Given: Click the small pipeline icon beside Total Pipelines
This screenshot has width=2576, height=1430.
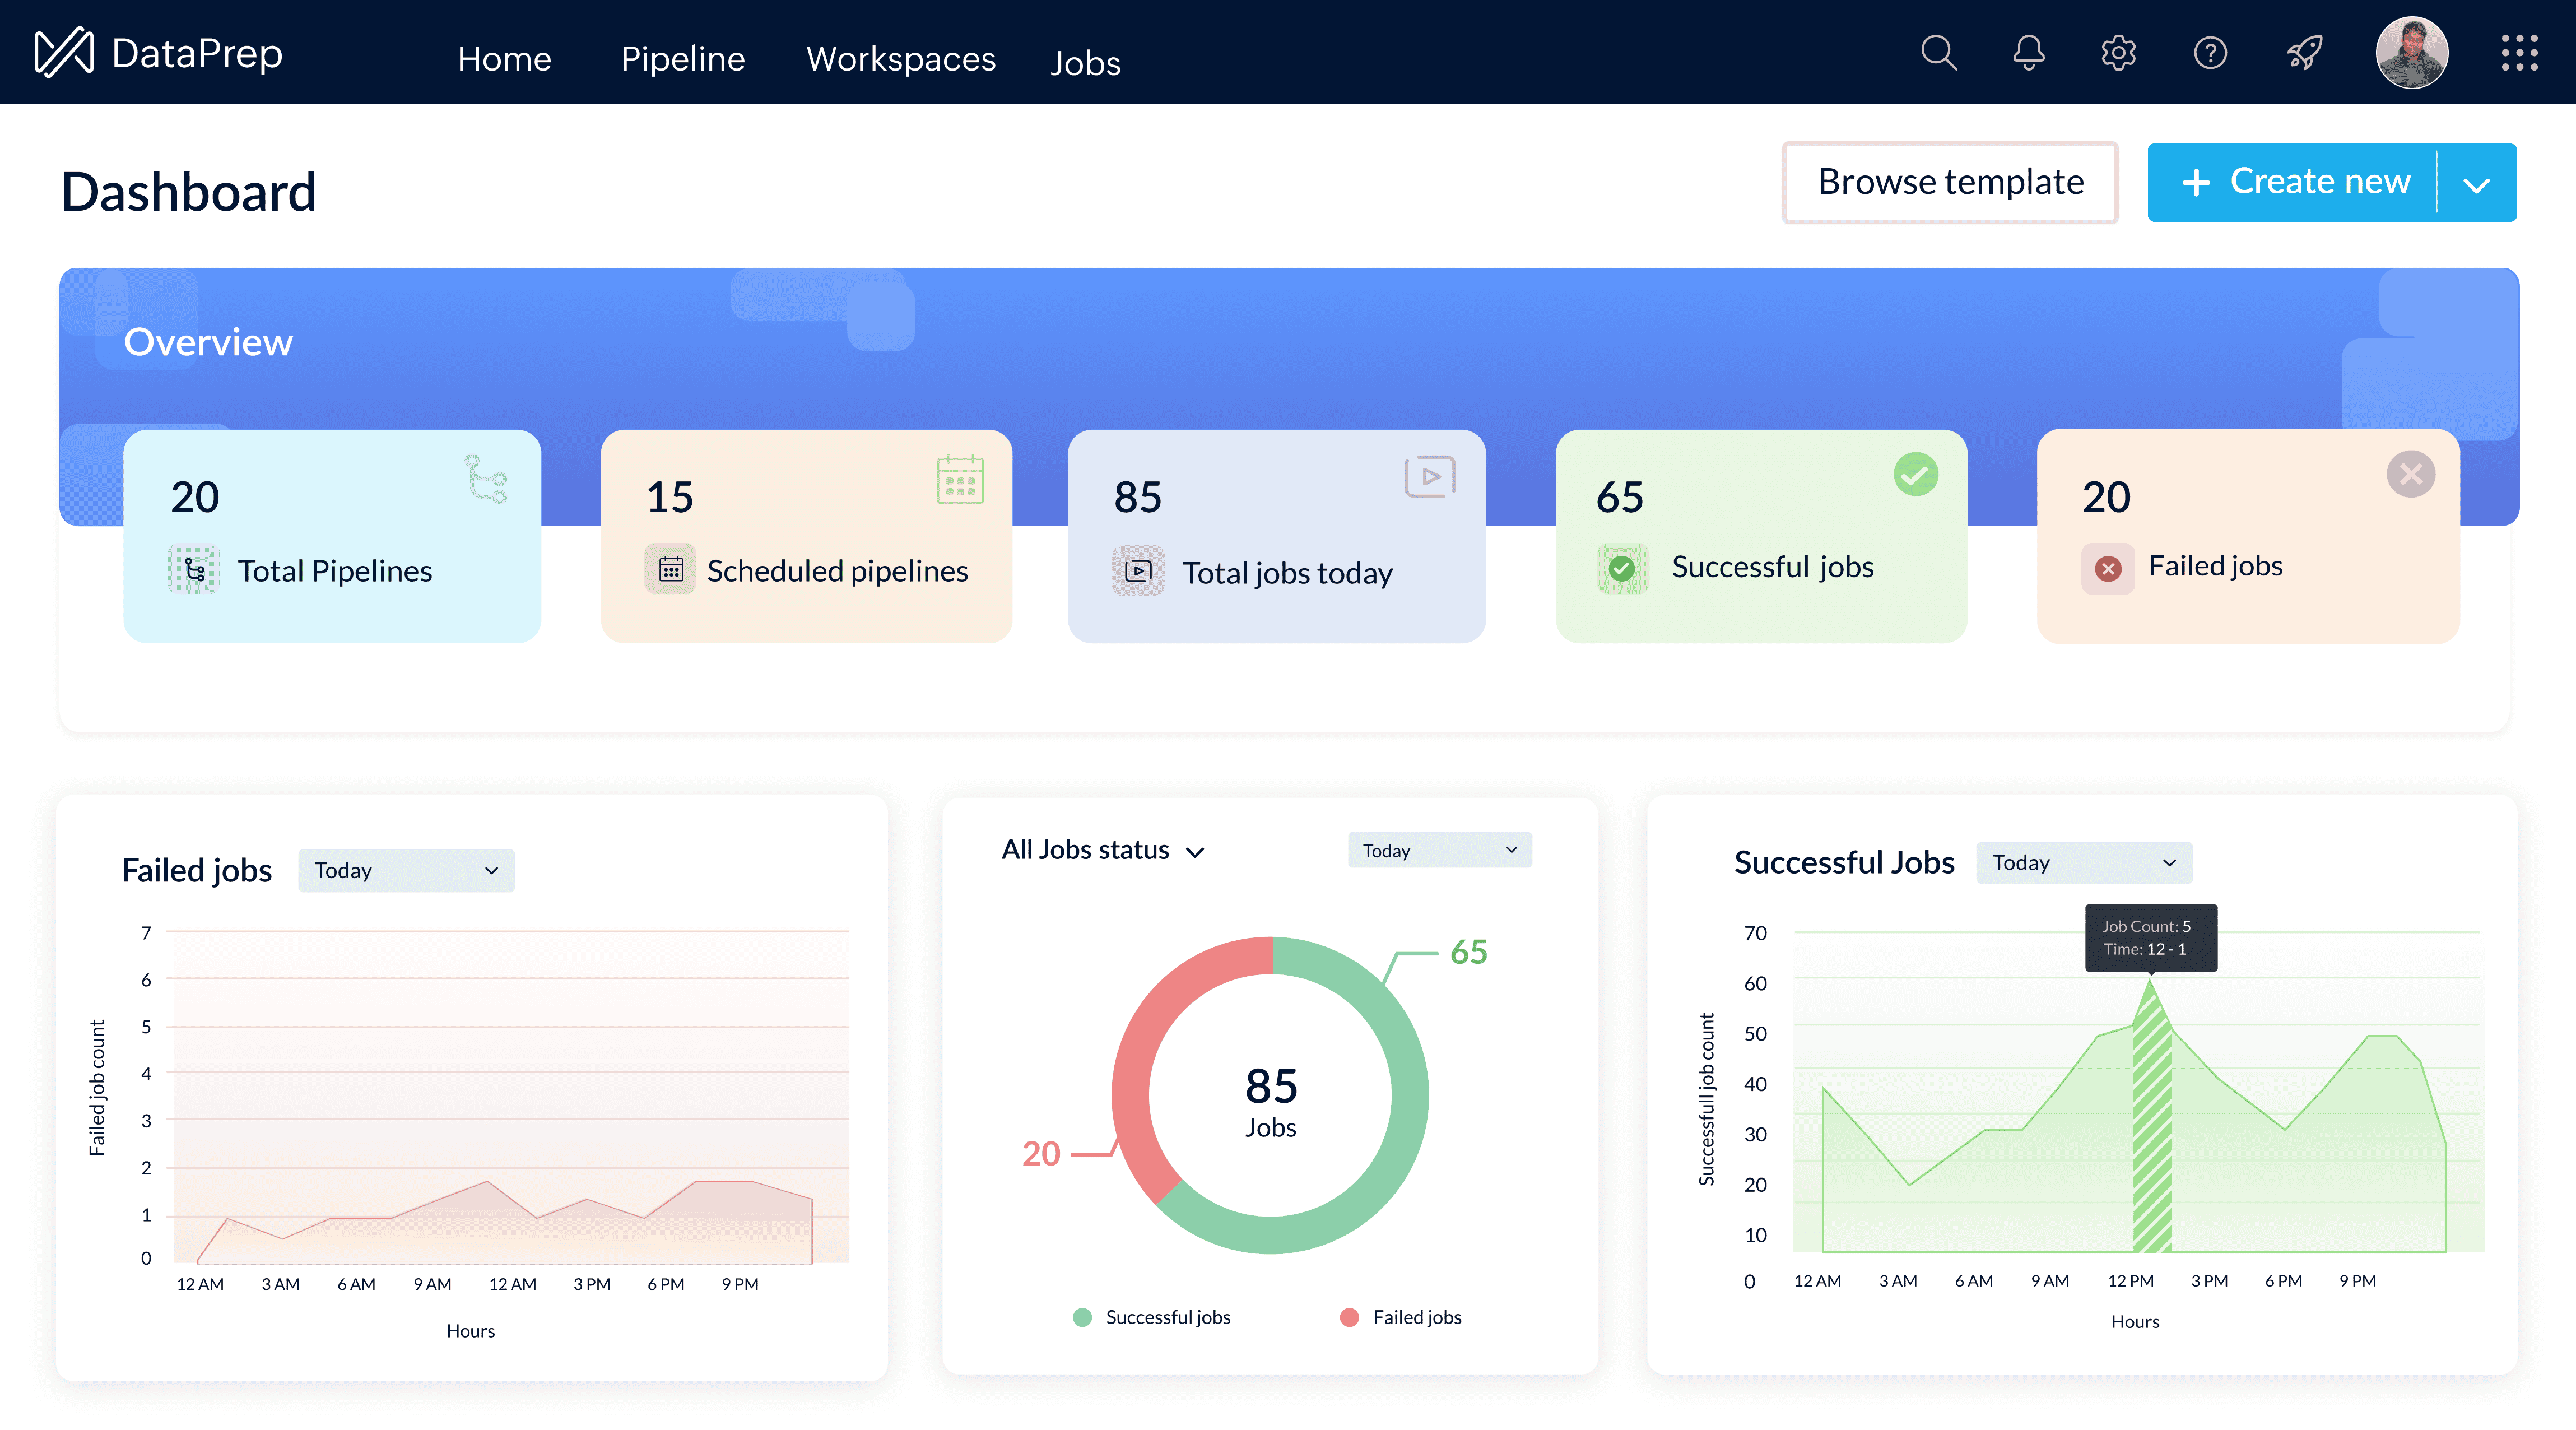Looking at the screenshot, I should [x=194, y=570].
